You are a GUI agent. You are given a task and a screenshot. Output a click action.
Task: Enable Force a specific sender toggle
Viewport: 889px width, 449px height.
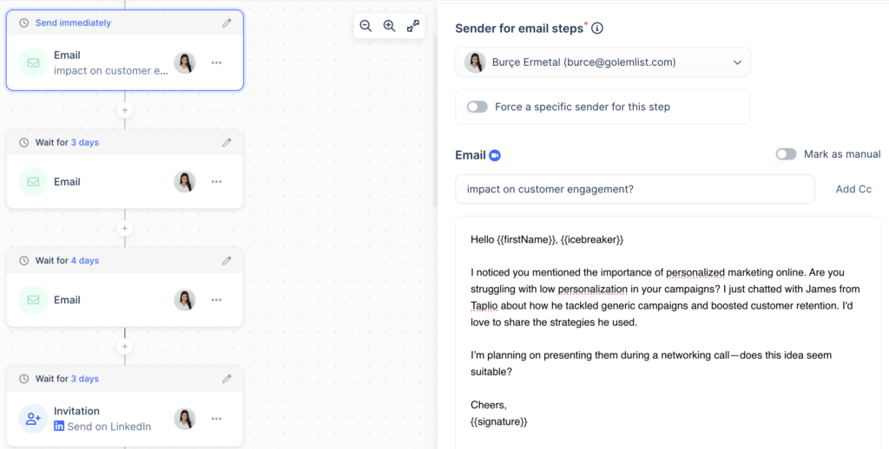coord(477,107)
